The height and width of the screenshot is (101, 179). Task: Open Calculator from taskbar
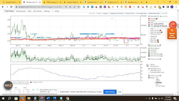tap(35, 98)
